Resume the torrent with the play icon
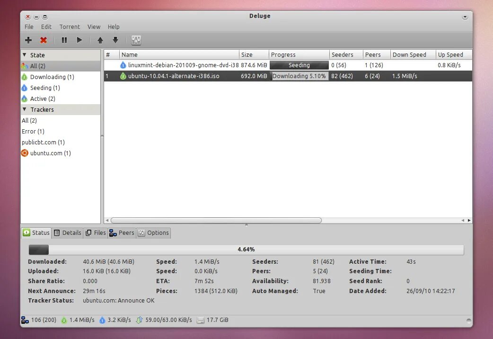Screen dimensions: 493x339 point(79,40)
